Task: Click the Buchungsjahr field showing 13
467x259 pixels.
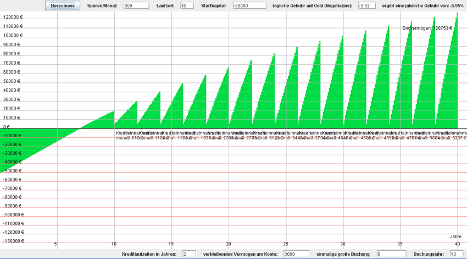Action: click(457, 254)
